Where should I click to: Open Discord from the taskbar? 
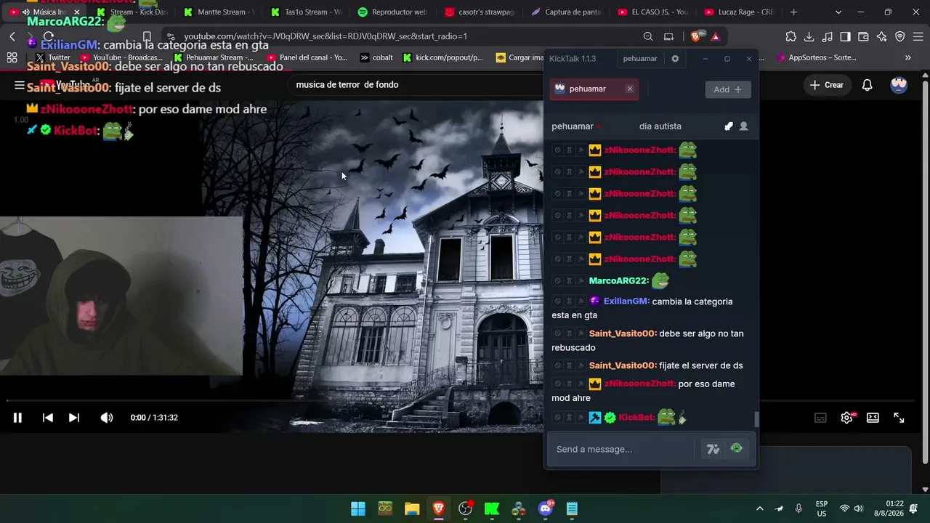546,508
